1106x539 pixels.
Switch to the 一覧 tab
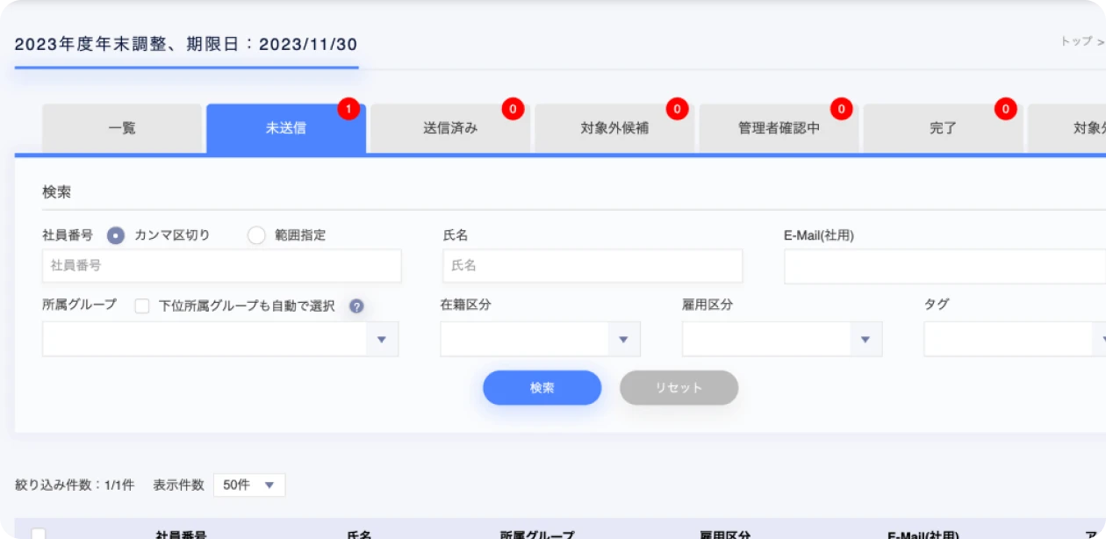point(122,128)
